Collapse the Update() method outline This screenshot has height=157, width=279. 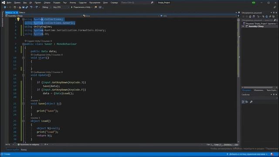pyautogui.click(x=23, y=75)
